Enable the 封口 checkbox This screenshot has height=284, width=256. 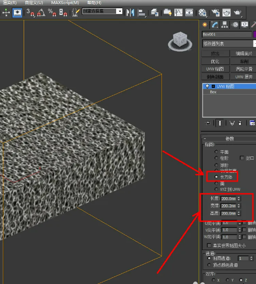(242, 158)
